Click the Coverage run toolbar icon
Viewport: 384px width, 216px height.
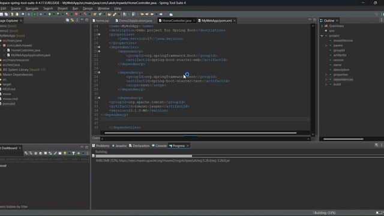pyautogui.click(x=59, y=14)
